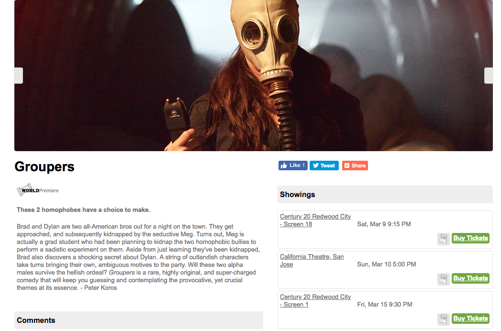Click schedule icon for Sat, Mar 9 showing

[444, 239]
